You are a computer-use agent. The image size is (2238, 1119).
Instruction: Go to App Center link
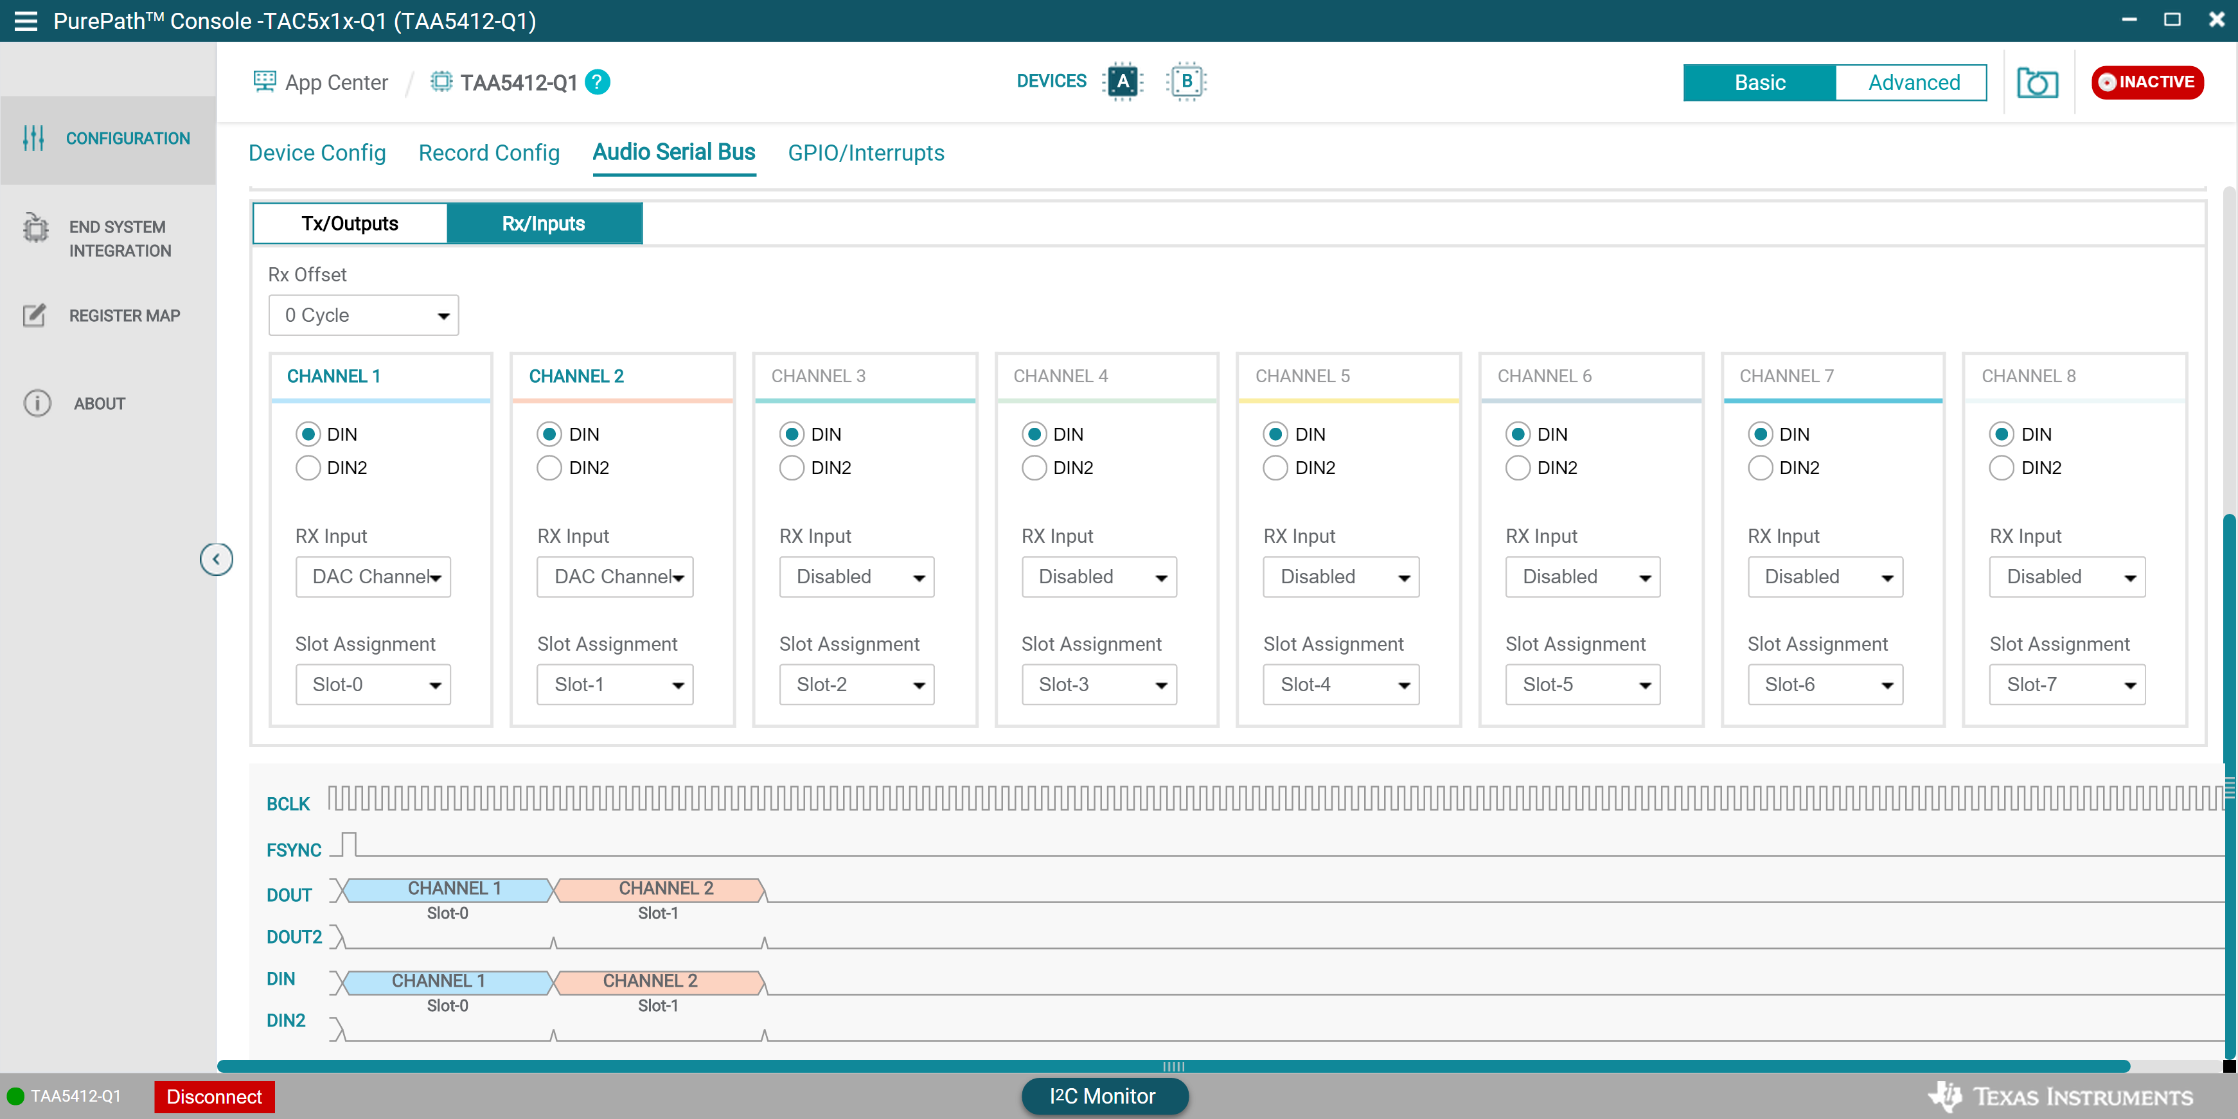point(336,82)
